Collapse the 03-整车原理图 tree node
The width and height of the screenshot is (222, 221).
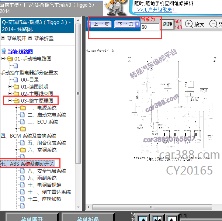click(x=10, y=100)
